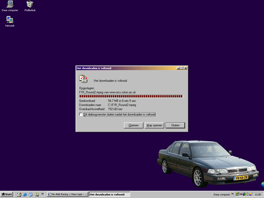Click the first quick launch icon beside Start
The height and width of the screenshot is (198, 264).
[x=19, y=195]
